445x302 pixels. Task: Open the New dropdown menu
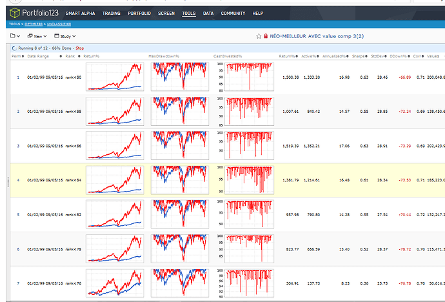[x=37, y=36]
